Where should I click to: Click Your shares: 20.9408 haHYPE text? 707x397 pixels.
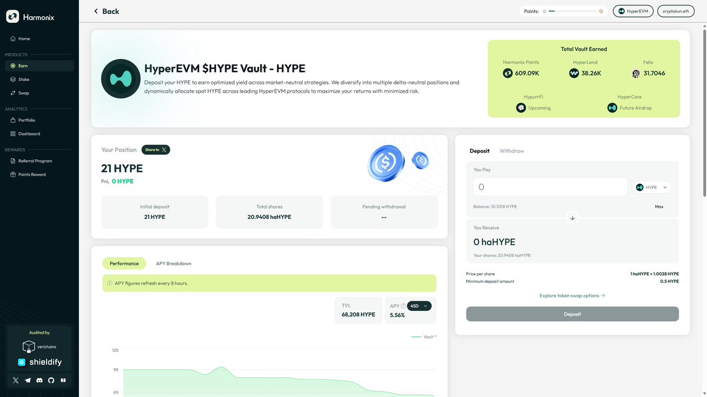[x=502, y=255]
